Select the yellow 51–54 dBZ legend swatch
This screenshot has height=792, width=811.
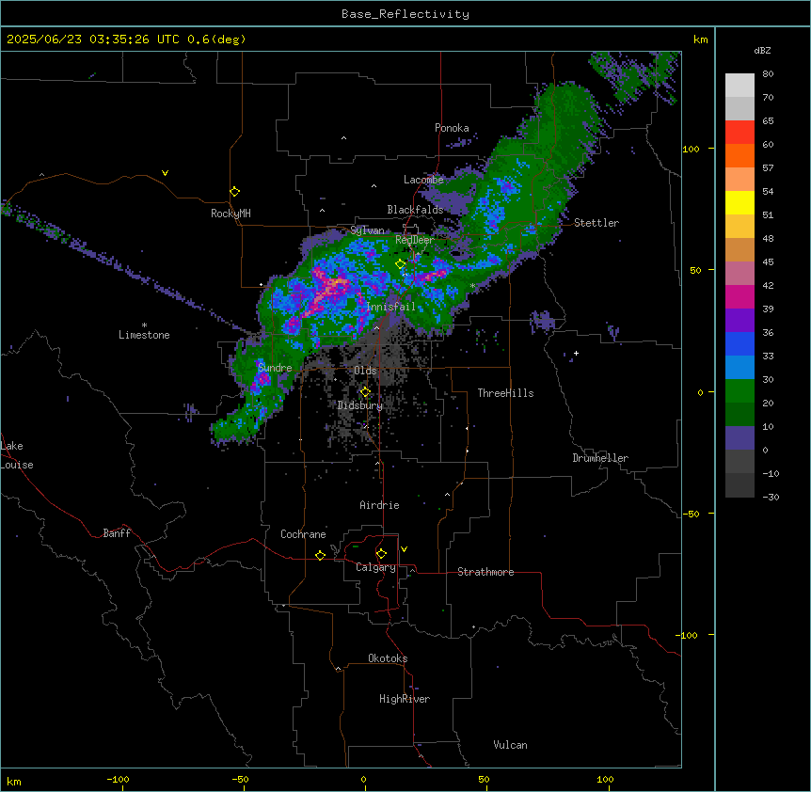coord(739,202)
